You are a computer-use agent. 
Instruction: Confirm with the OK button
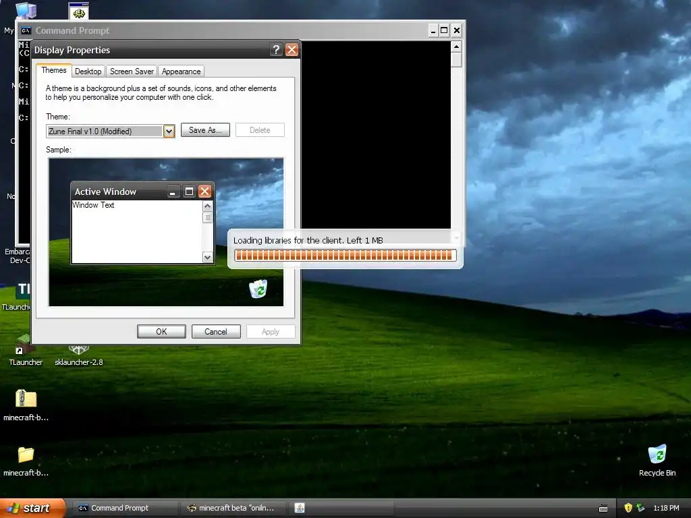[x=161, y=332]
